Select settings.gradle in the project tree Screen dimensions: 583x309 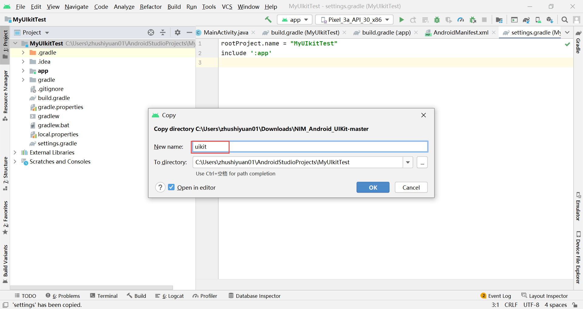pos(57,143)
